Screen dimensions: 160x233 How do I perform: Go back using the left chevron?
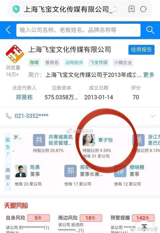coord(8,30)
